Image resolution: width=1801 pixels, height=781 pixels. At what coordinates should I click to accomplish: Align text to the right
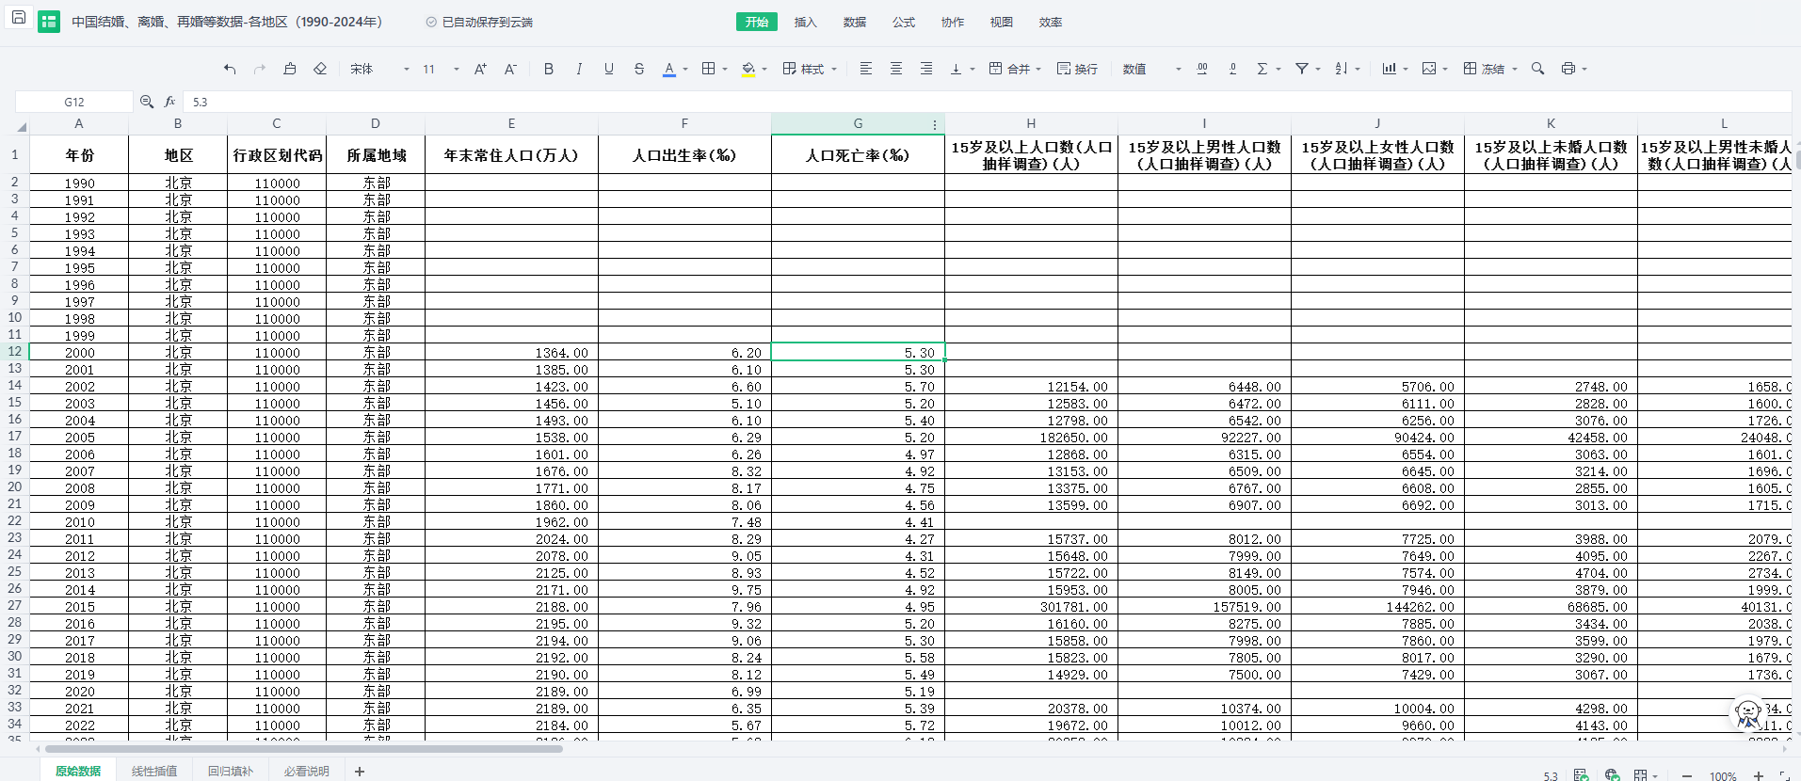926,69
